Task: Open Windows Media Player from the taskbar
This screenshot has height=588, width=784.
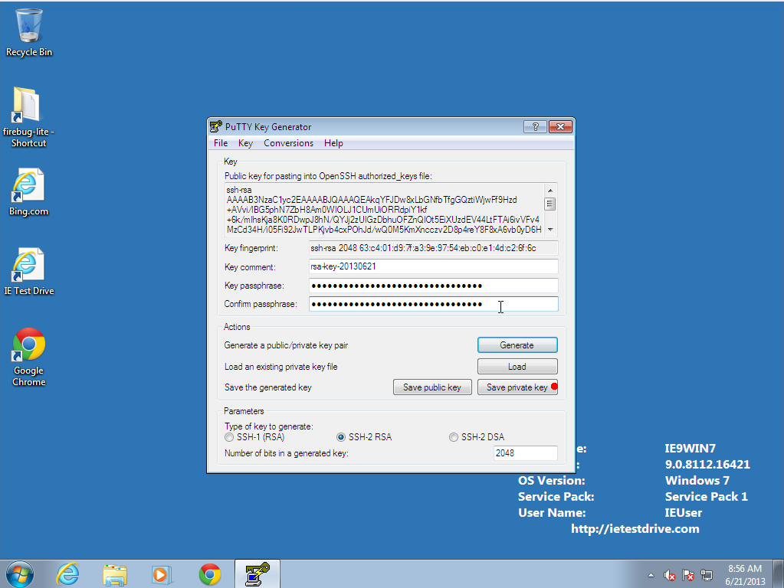Action: point(161,574)
